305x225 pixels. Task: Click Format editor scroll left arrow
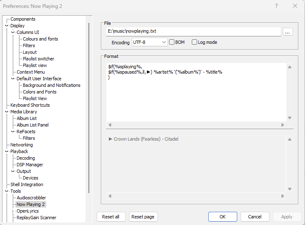[110, 125]
